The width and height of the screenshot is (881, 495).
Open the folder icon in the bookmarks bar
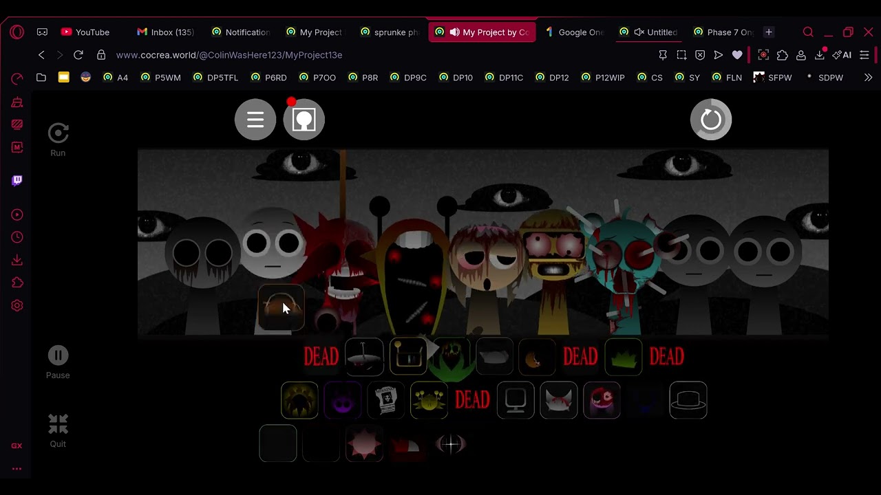point(41,78)
